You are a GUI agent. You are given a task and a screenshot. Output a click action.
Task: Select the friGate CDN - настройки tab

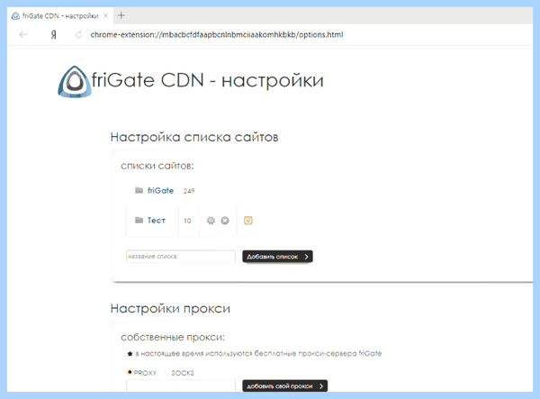[60, 16]
